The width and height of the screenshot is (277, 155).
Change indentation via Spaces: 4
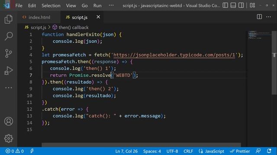152,151
